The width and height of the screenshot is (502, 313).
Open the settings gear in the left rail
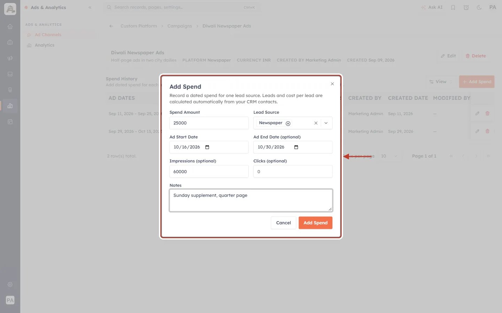click(10, 284)
